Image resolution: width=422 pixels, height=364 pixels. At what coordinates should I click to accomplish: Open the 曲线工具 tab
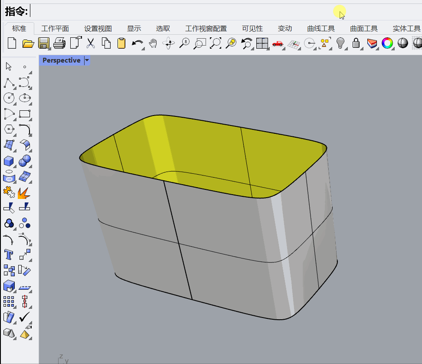click(x=321, y=29)
